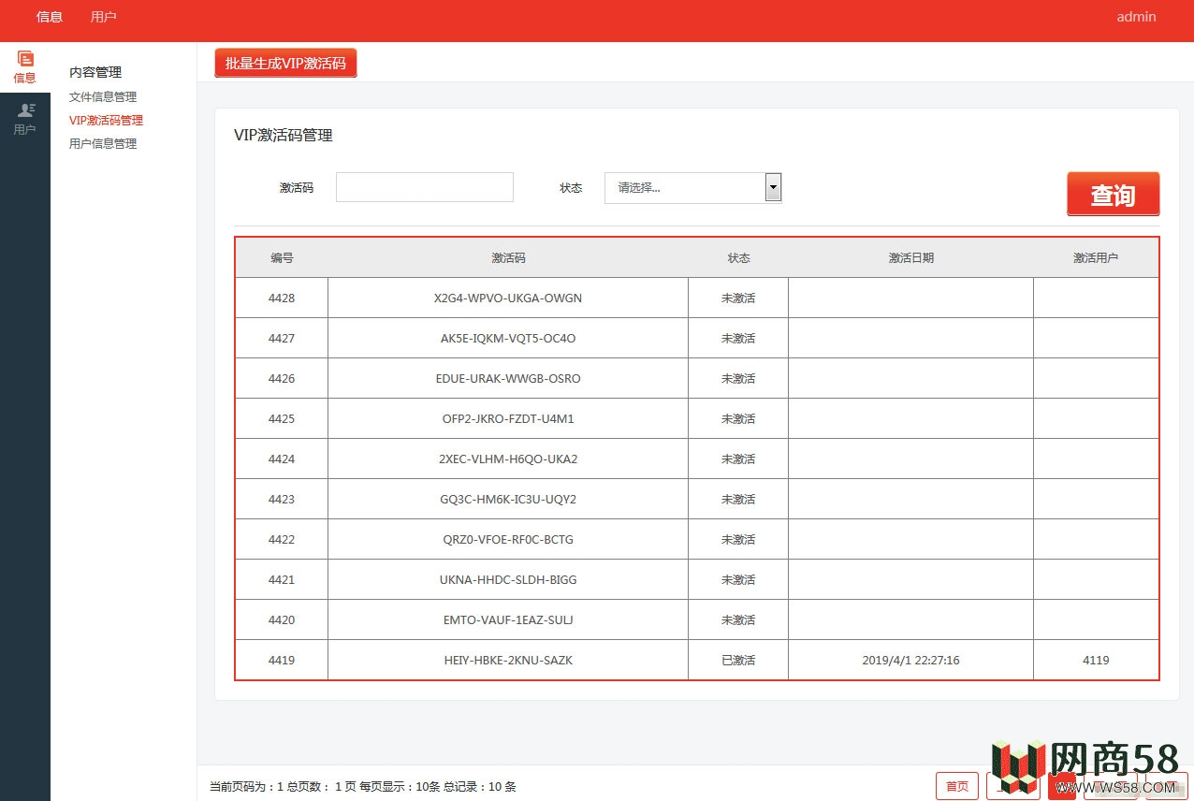Expand the 状态 dropdown arrow
1194x801 pixels.
point(773,187)
